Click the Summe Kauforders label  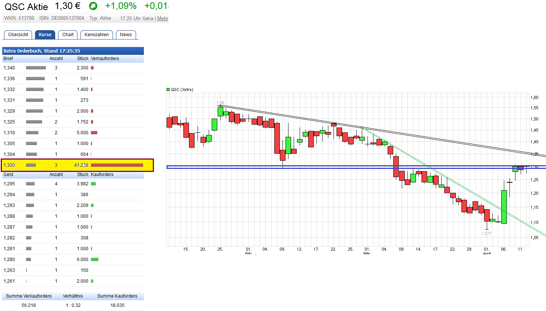(x=117, y=296)
